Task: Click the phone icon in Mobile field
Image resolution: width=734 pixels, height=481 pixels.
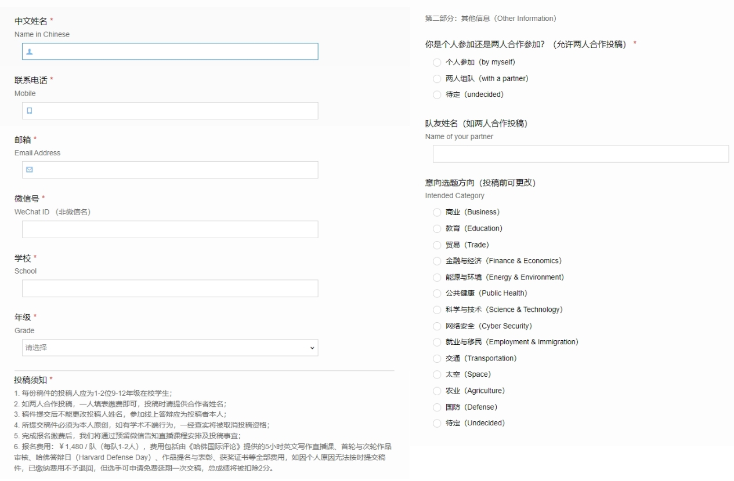Action: pos(30,111)
